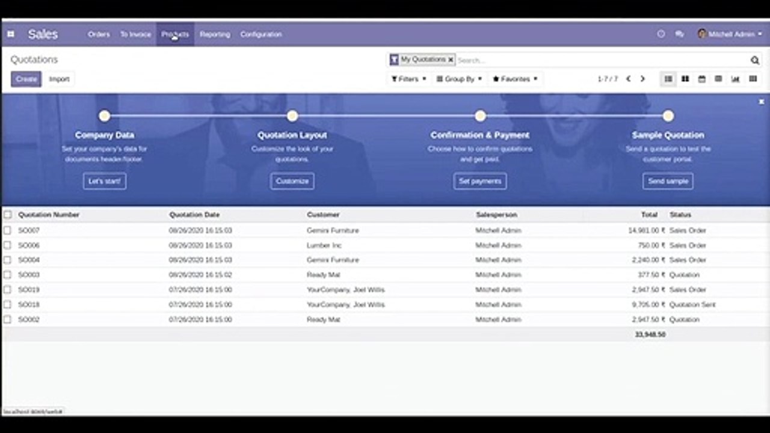Open the conversations chat icon
This screenshot has width=770, height=433.
point(680,34)
